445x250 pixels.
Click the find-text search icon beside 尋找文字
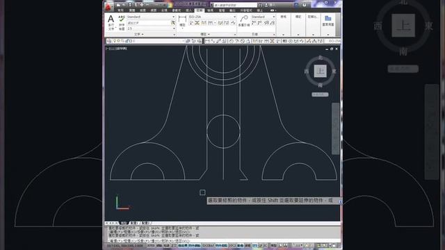(173, 23)
